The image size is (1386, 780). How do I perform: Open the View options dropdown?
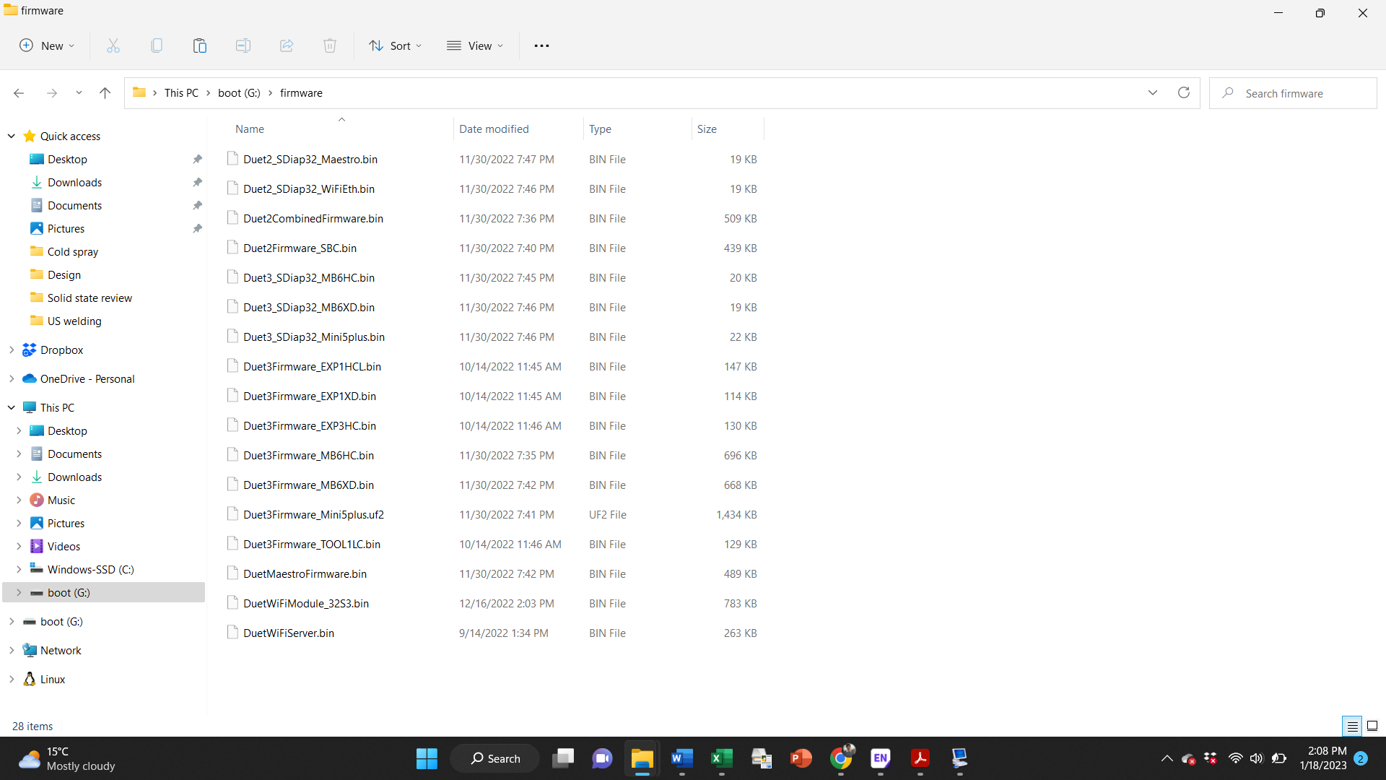click(x=475, y=45)
